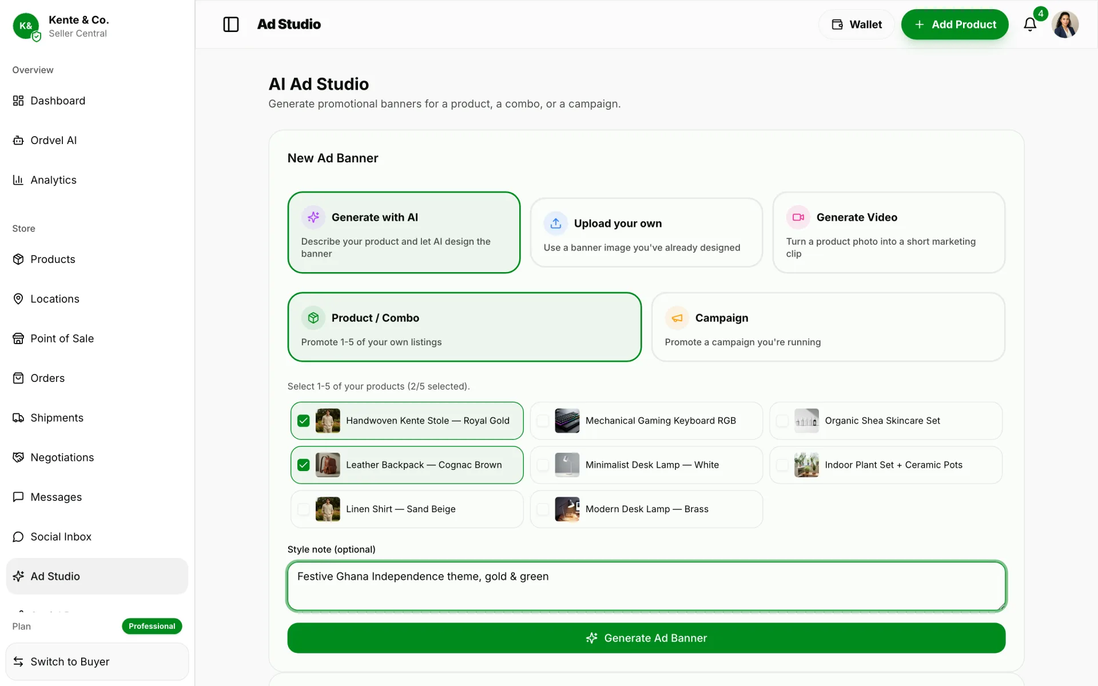Select the Upload your own option
Viewport: 1098px width, 686px height.
(x=646, y=232)
